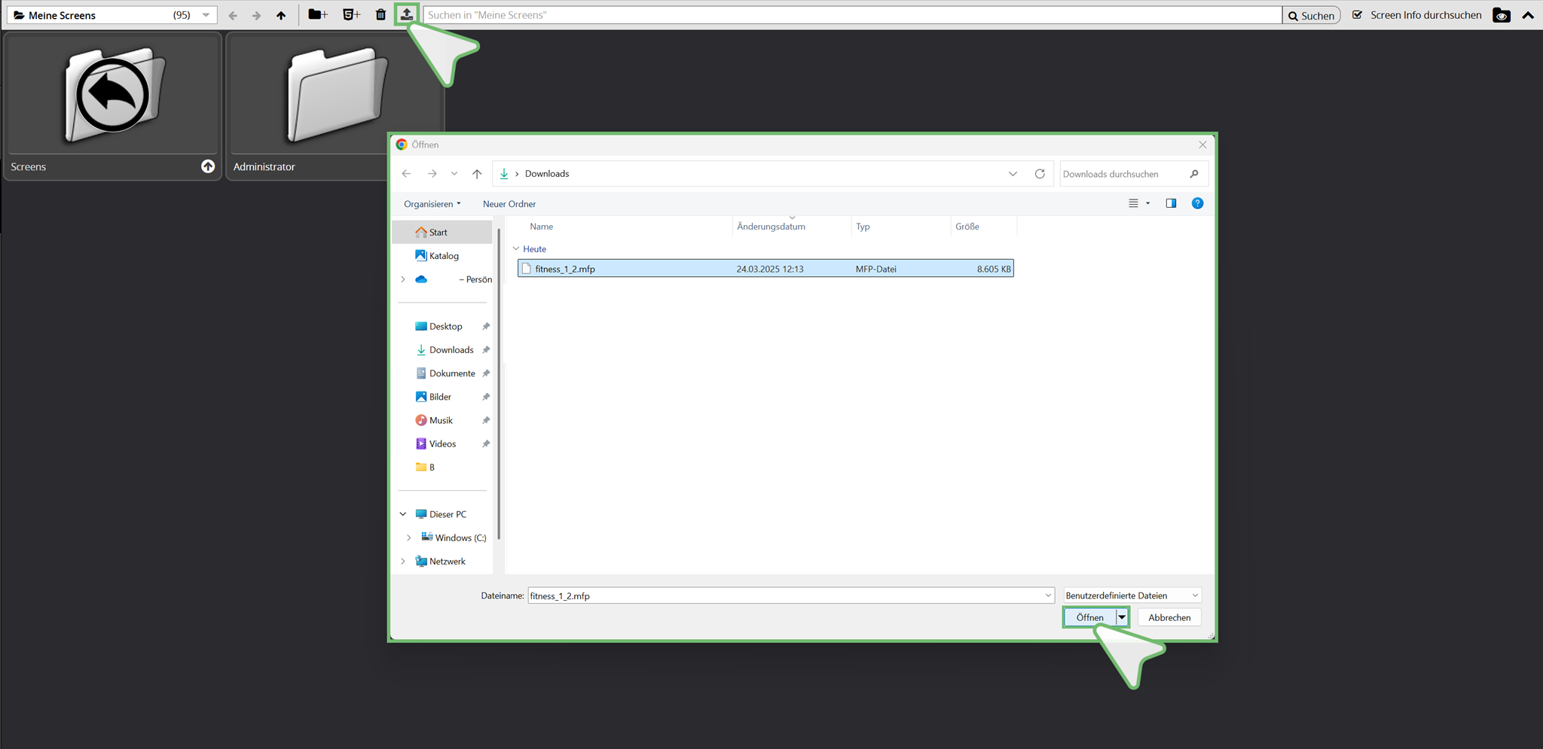Open the Administrator folder thumbnail
This screenshot has height=749, width=1543.
335,98
